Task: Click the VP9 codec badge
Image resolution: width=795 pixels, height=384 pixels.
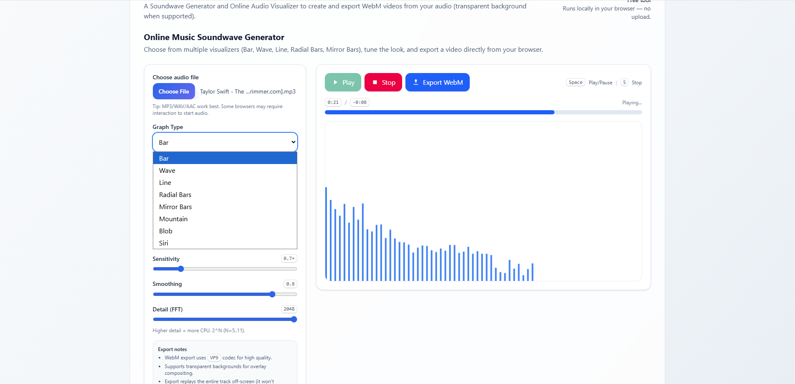Action: 214,358
